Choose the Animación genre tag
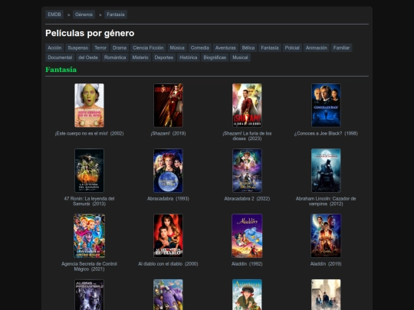This screenshot has height=310, width=414. (x=317, y=48)
